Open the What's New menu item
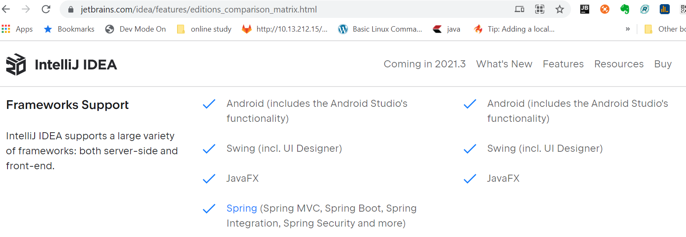686x237 pixels. pyautogui.click(x=504, y=64)
